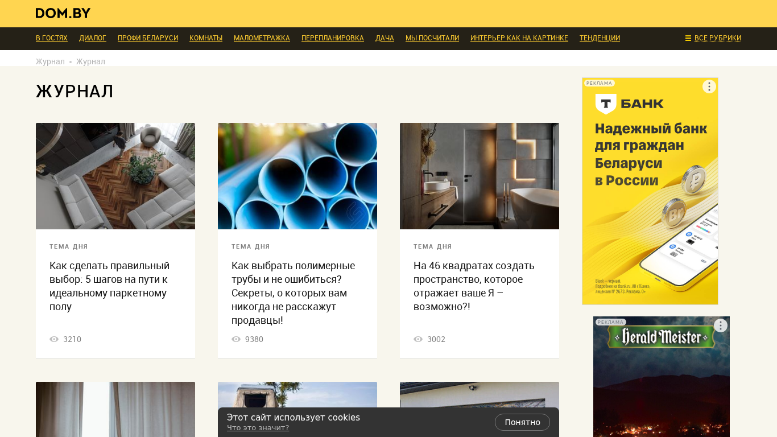Click the eye icon beside 9380 views
777x437 pixels.
tap(236, 339)
